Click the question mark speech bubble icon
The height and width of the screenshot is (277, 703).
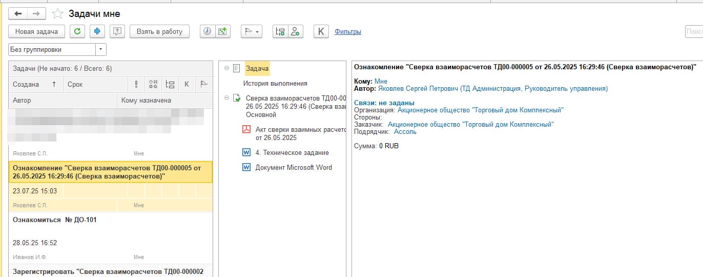coord(117,31)
